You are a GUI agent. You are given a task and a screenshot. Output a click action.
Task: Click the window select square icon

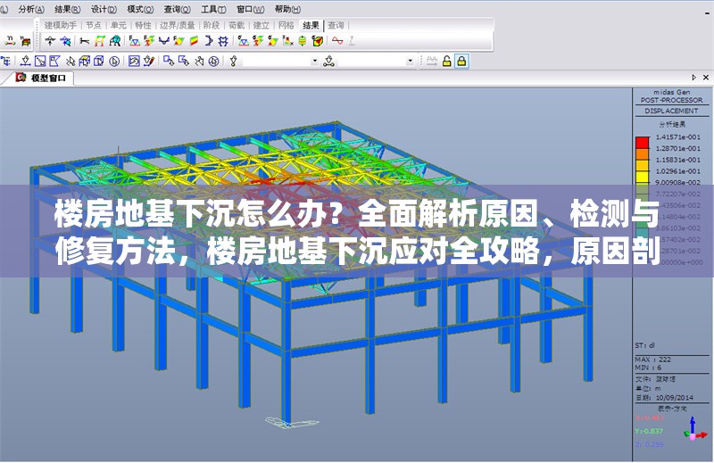point(40,61)
